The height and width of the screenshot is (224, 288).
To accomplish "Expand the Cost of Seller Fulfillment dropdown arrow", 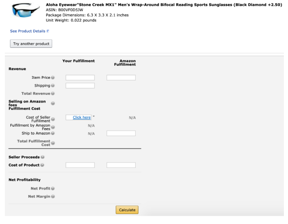I will point(94,116).
